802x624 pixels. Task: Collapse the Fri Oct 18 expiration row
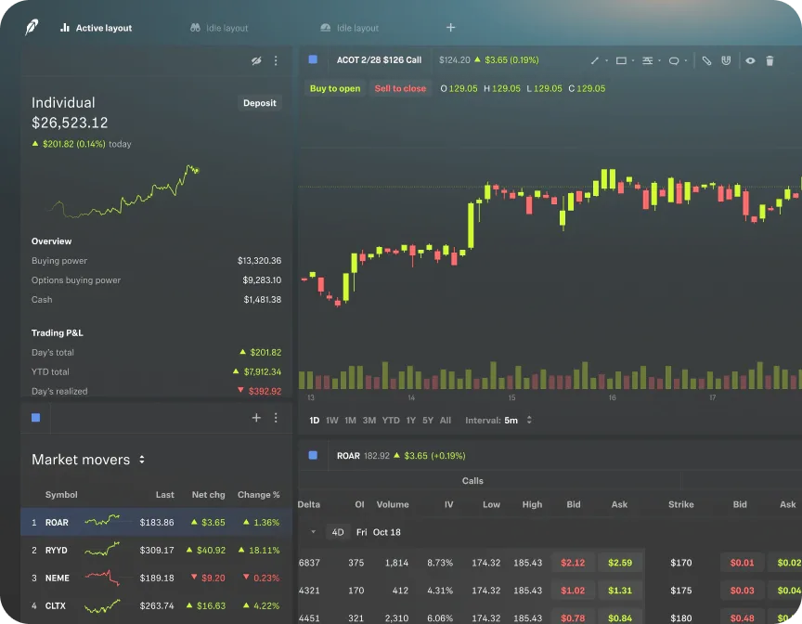click(x=313, y=532)
